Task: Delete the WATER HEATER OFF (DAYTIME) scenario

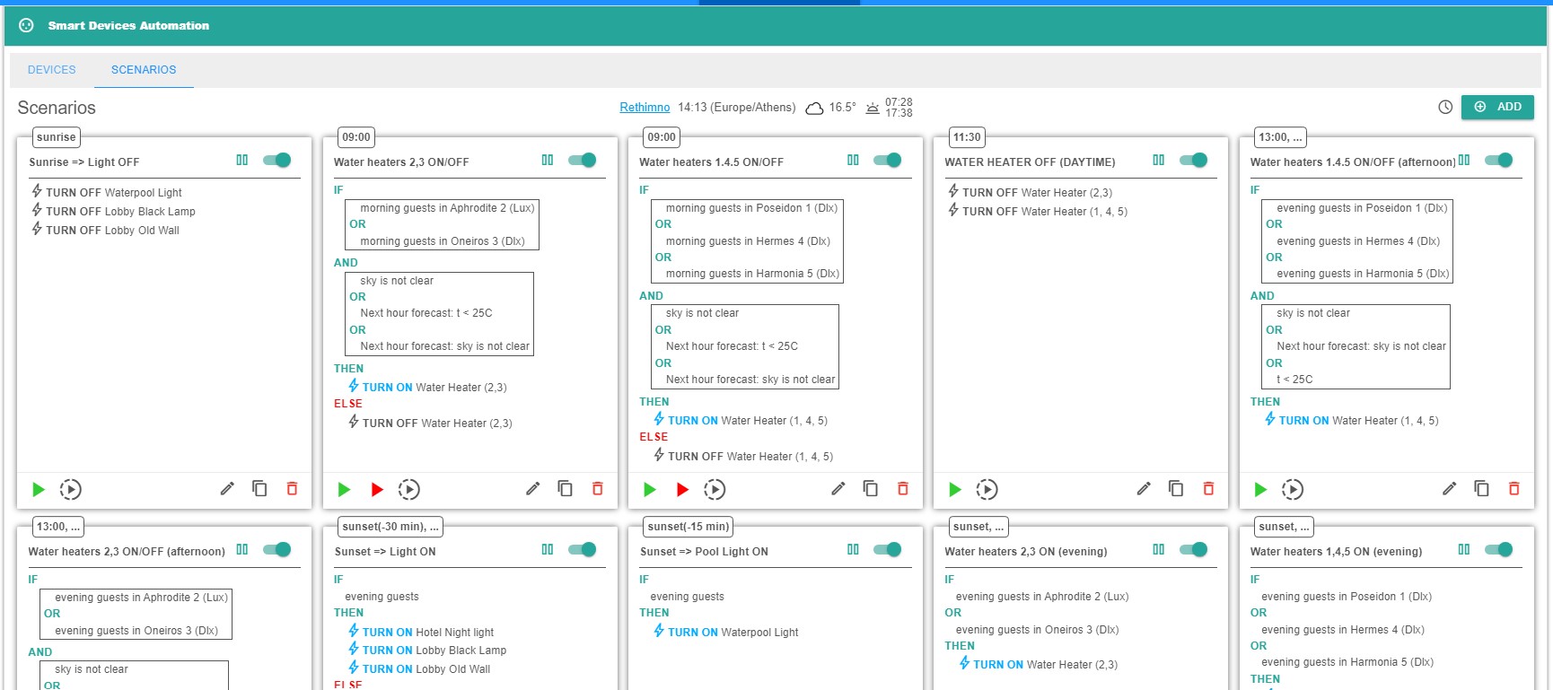Action: click(1208, 488)
